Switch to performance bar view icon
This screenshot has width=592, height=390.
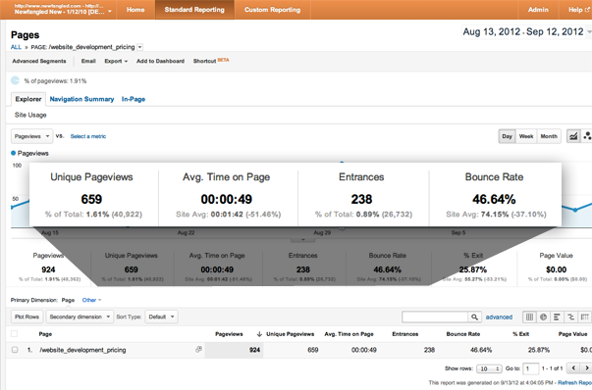(557, 317)
